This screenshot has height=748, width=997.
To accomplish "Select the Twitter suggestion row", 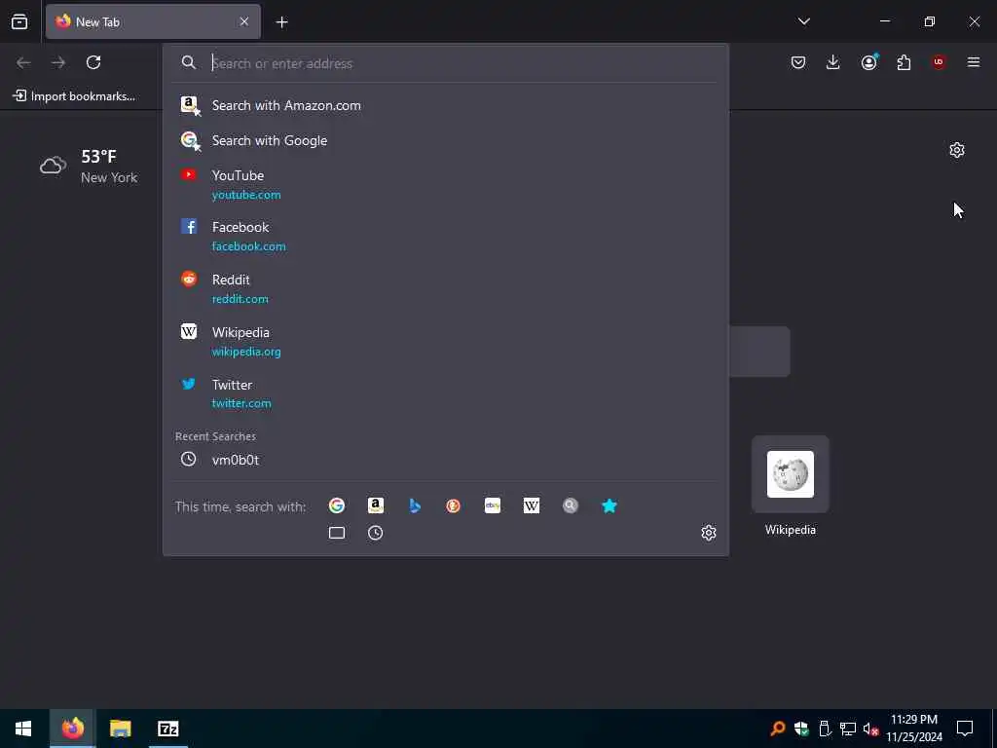I will [x=445, y=393].
